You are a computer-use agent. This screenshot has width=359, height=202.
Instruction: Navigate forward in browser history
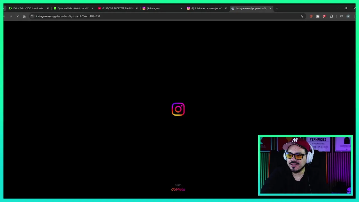tap(11, 16)
